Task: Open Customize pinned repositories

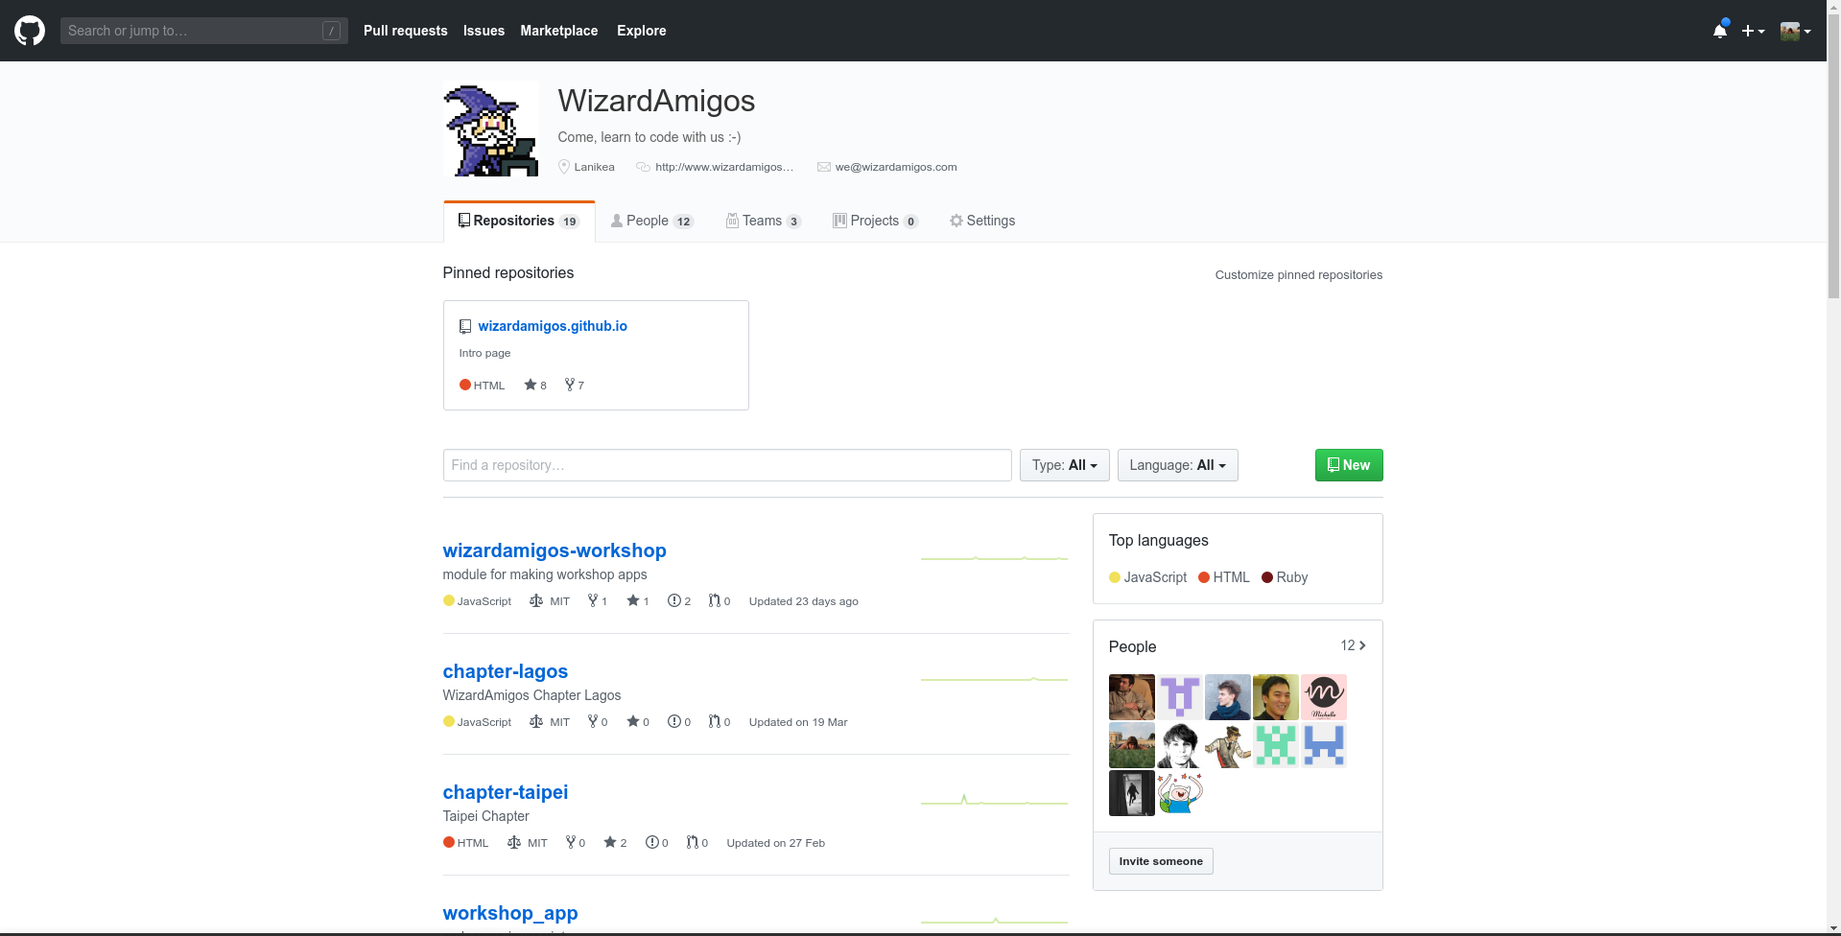Action: tap(1299, 274)
